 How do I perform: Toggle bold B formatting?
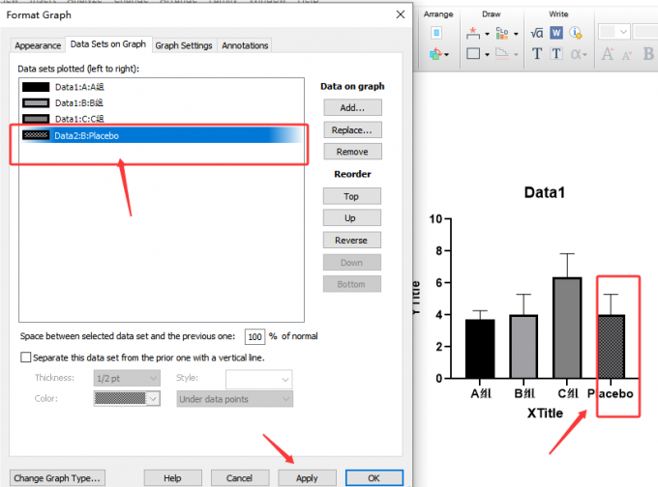click(648, 54)
